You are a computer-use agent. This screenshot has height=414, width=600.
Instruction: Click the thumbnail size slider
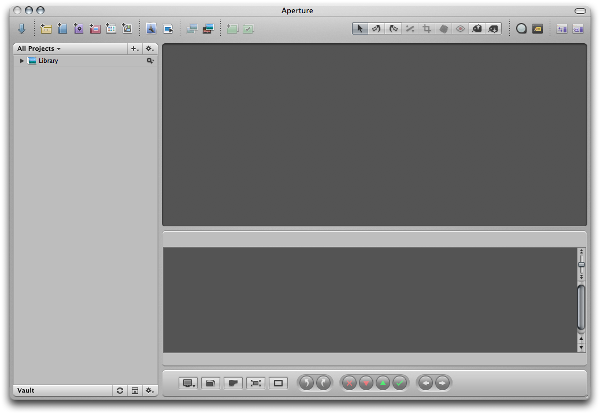582,264
